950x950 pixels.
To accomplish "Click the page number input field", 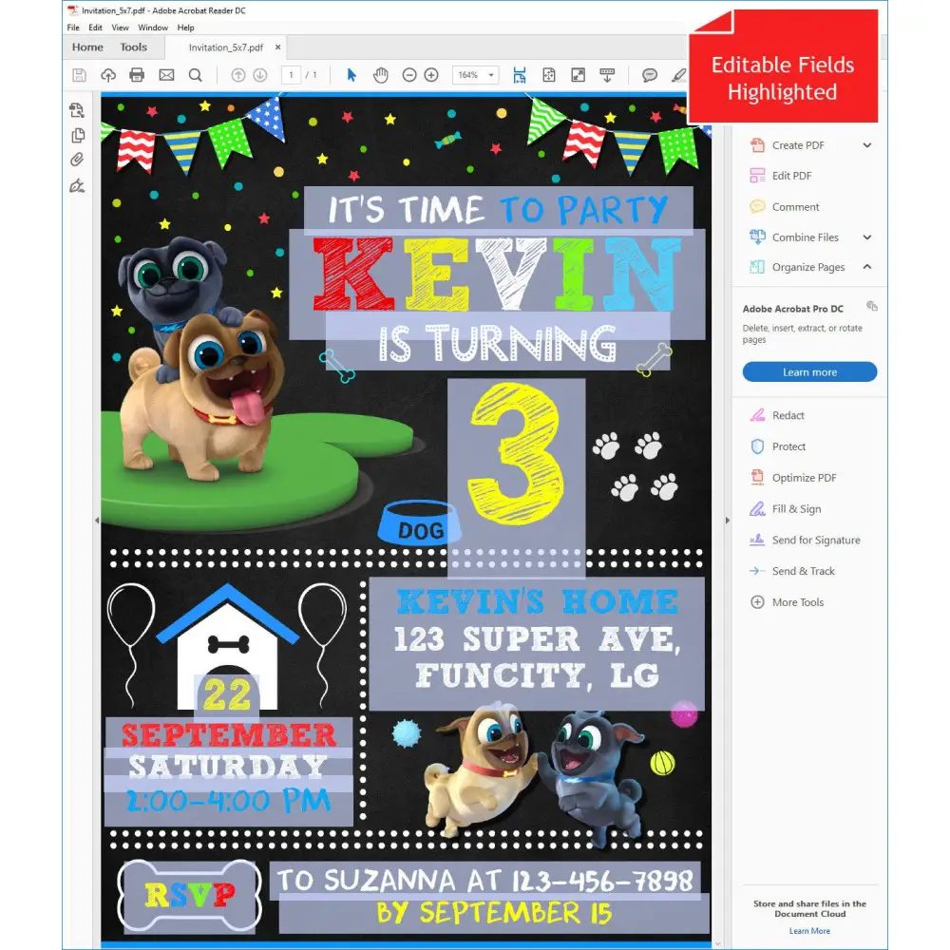I will [292, 74].
